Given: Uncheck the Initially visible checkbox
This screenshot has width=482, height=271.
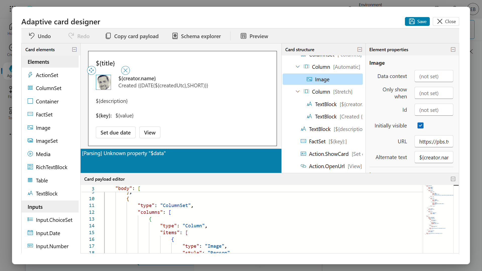Looking at the screenshot, I should (420, 125).
